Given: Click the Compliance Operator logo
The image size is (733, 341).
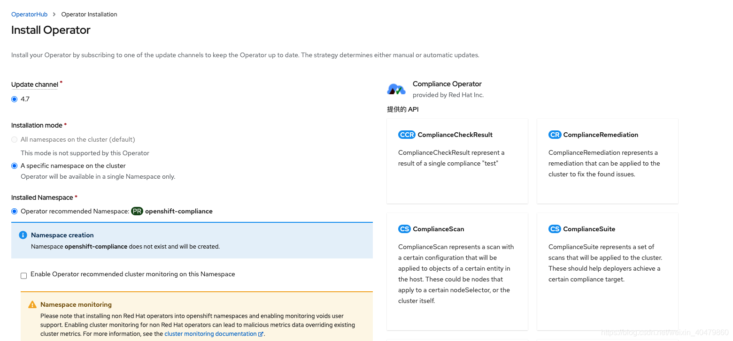Looking at the screenshot, I should coord(396,89).
